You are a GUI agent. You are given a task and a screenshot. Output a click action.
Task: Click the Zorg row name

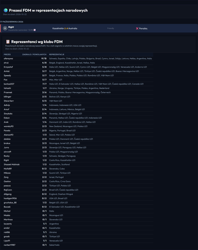pyautogui.click(x=6, y=177)
